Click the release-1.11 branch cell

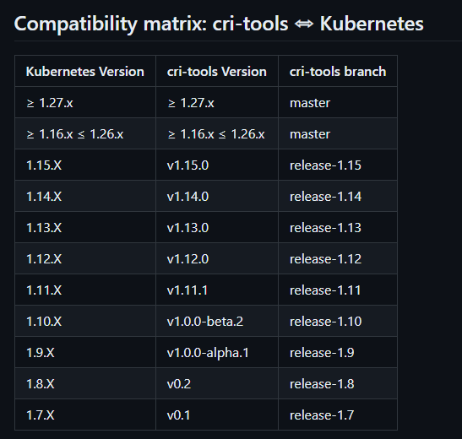338,290
